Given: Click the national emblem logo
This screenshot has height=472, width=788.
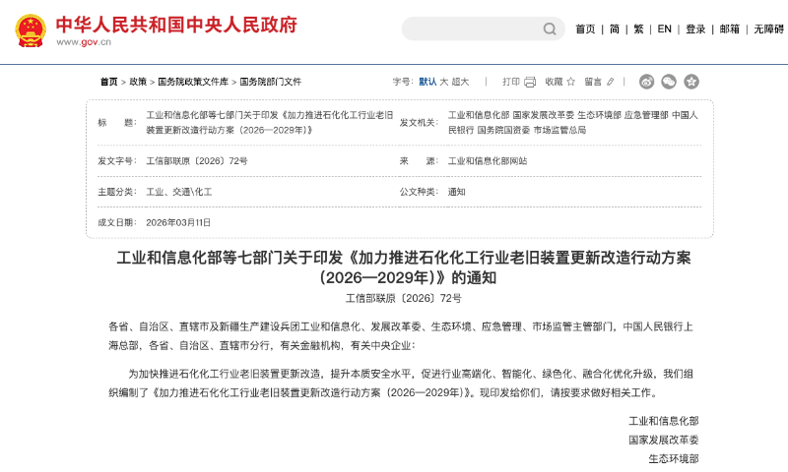Looking at the screenshot, I should (31, 30).
